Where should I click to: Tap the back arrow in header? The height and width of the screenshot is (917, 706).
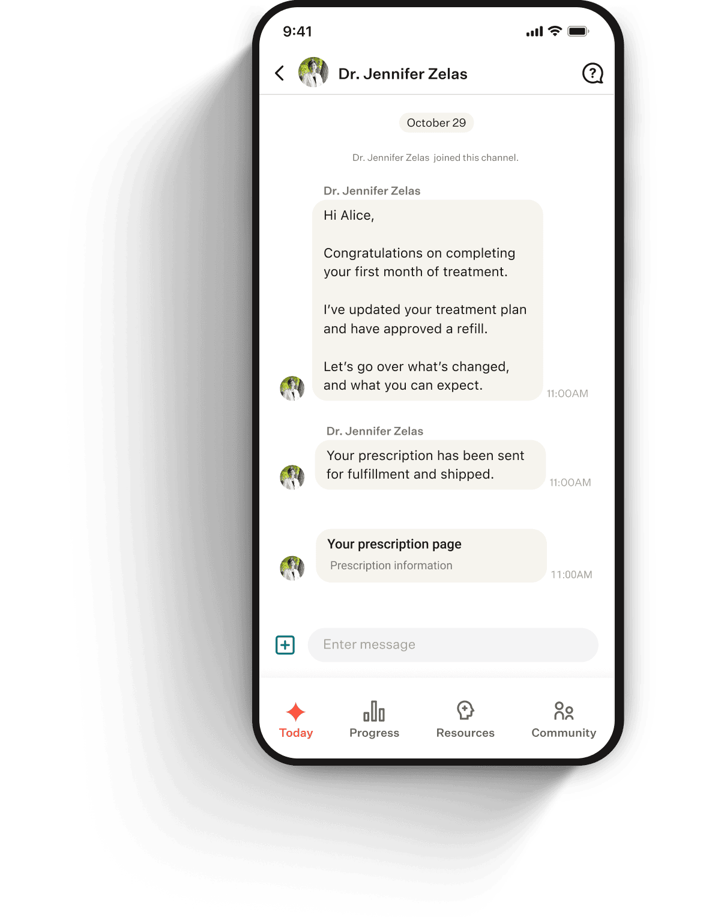pyautogui.click(x=280, y=73)
